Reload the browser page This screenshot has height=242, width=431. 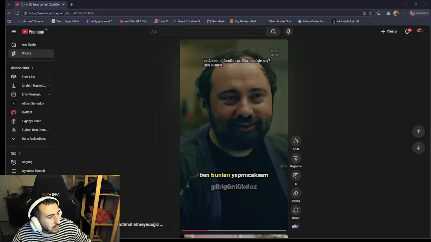coord(17,13)
